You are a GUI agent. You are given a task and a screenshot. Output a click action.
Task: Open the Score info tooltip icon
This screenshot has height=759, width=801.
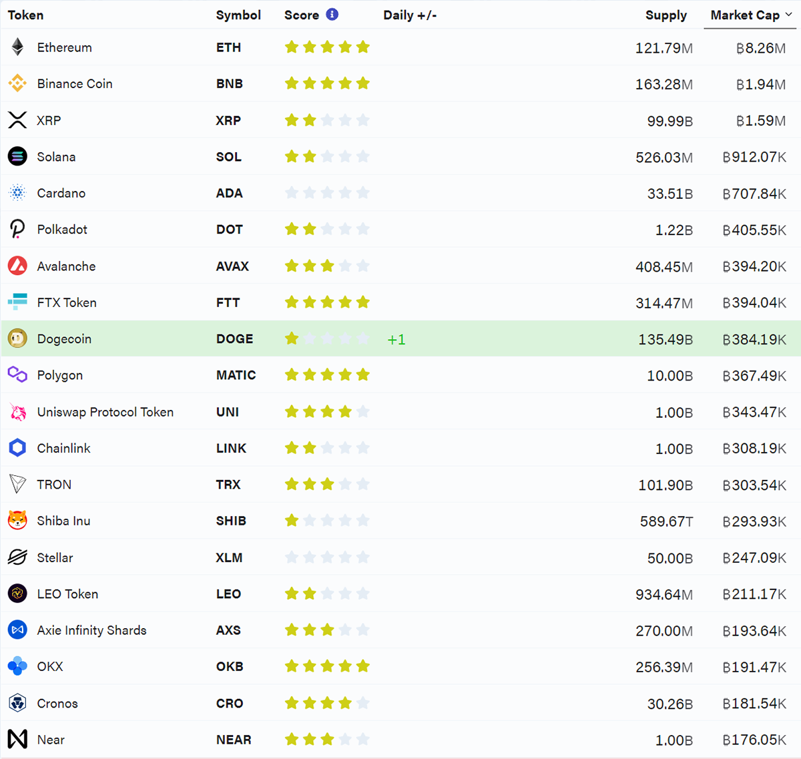(x=332, y=14)
